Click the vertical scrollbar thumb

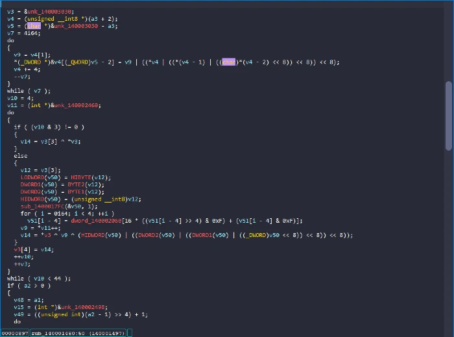click(449, 116)
